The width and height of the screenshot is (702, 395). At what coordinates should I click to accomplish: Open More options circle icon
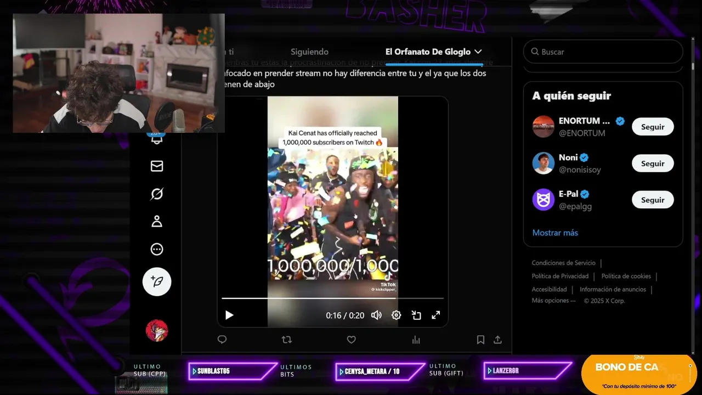[x=157, y=250]
